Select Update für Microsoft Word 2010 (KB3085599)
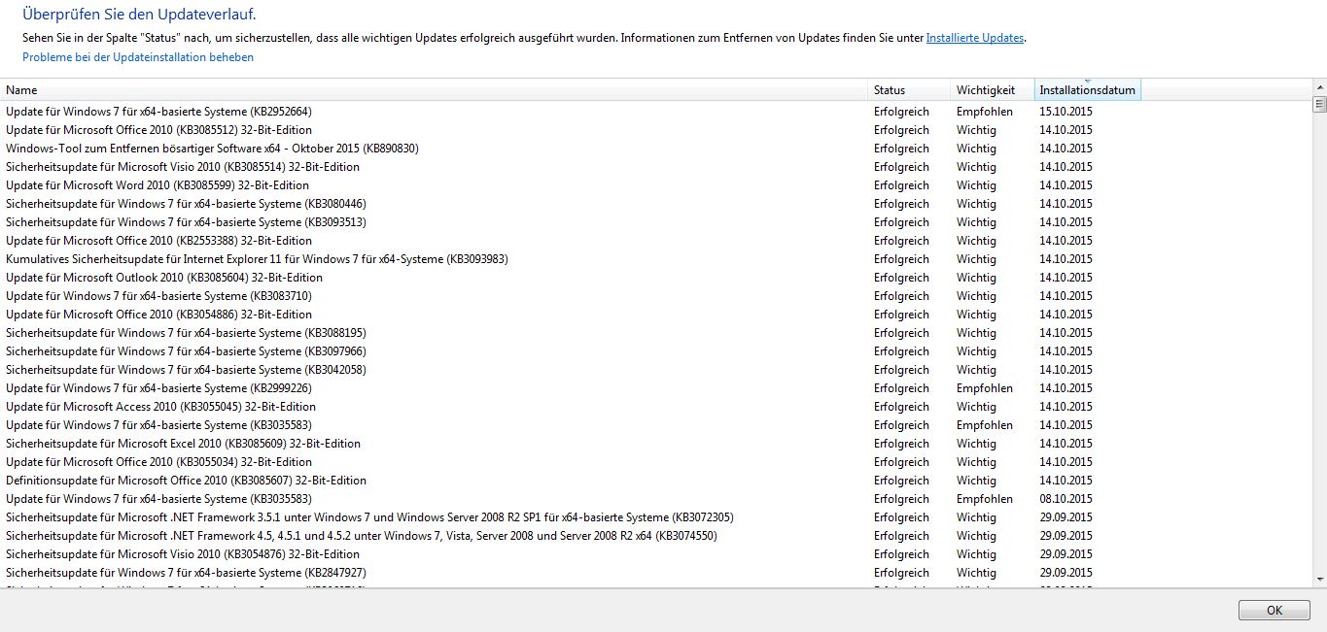Screen dimensions: 1327x632 (x=656, y=185)
